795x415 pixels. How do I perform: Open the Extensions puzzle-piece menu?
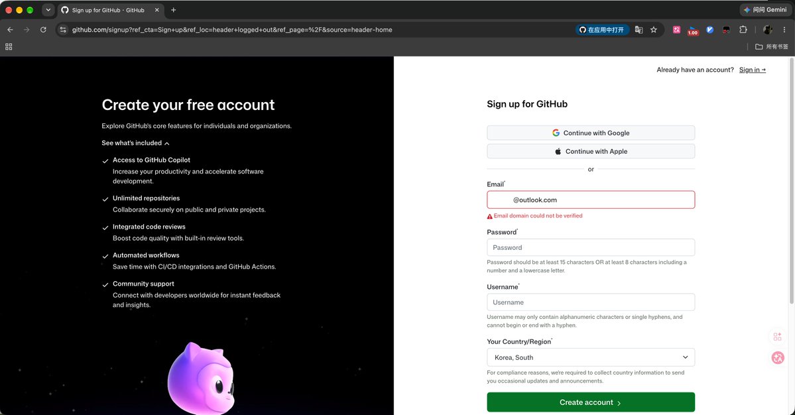click(x=743, y=30)
